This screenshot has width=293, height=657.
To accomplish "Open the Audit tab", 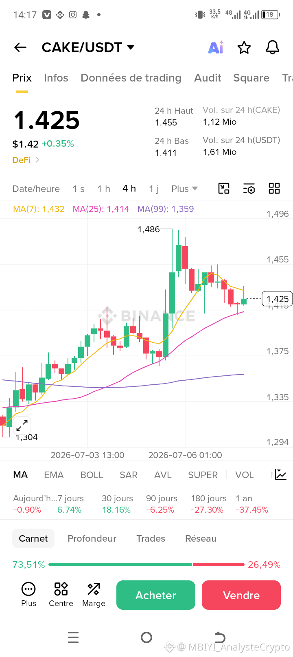I will pos(208,78).
